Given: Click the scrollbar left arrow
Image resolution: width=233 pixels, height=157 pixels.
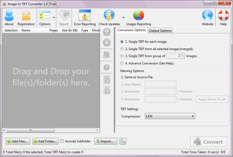Looking at the screenshot, I should tap(4, 130).
